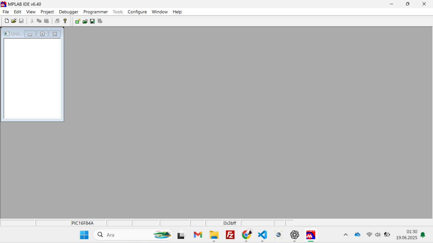Open FileZilla from the taskbar

click(x=230, y=235)
